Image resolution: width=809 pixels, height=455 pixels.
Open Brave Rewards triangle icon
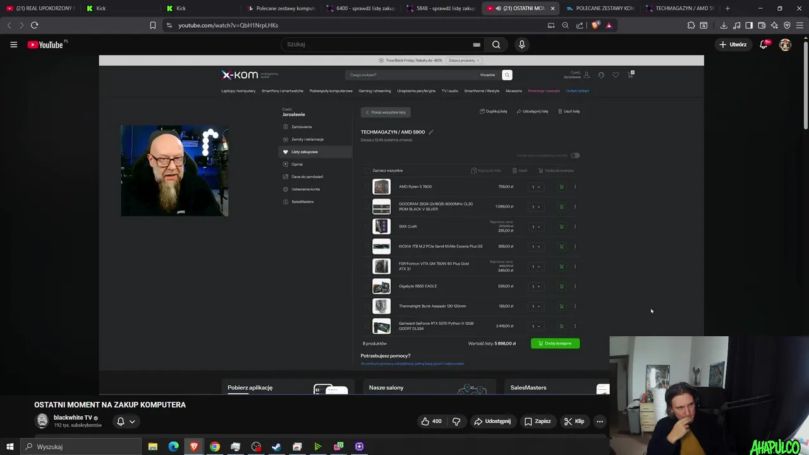pyautogui.click(x=609, y=25)
